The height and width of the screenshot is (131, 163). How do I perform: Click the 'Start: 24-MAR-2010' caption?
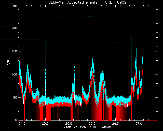point(80,127)
